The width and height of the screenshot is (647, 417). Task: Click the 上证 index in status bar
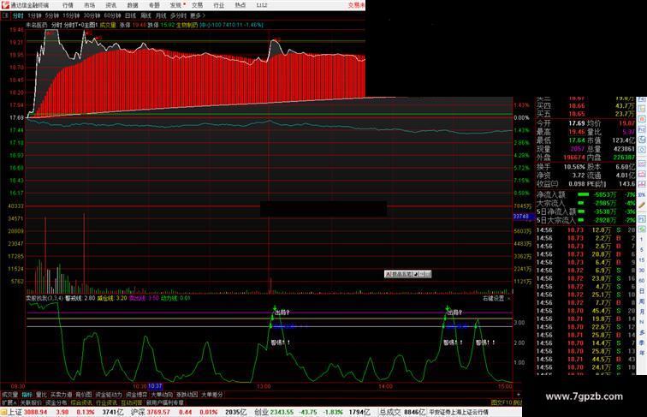click(15, 412)
